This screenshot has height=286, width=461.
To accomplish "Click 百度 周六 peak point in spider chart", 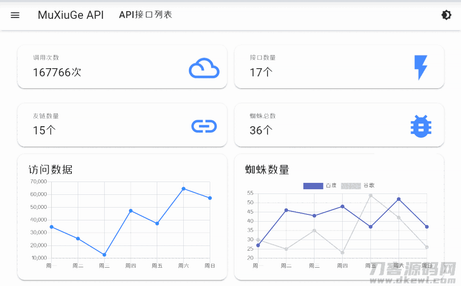I will pyautogui.click(x=399, y=199).
